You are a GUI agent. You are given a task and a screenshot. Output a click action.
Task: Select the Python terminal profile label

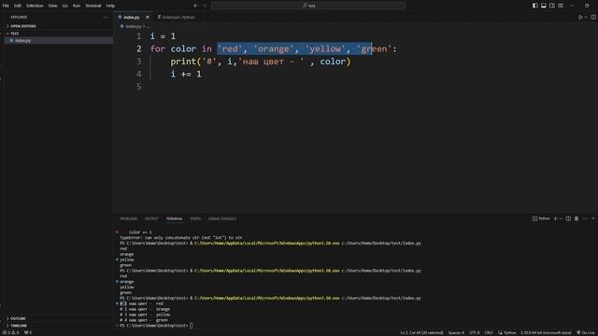click(541, 218)
